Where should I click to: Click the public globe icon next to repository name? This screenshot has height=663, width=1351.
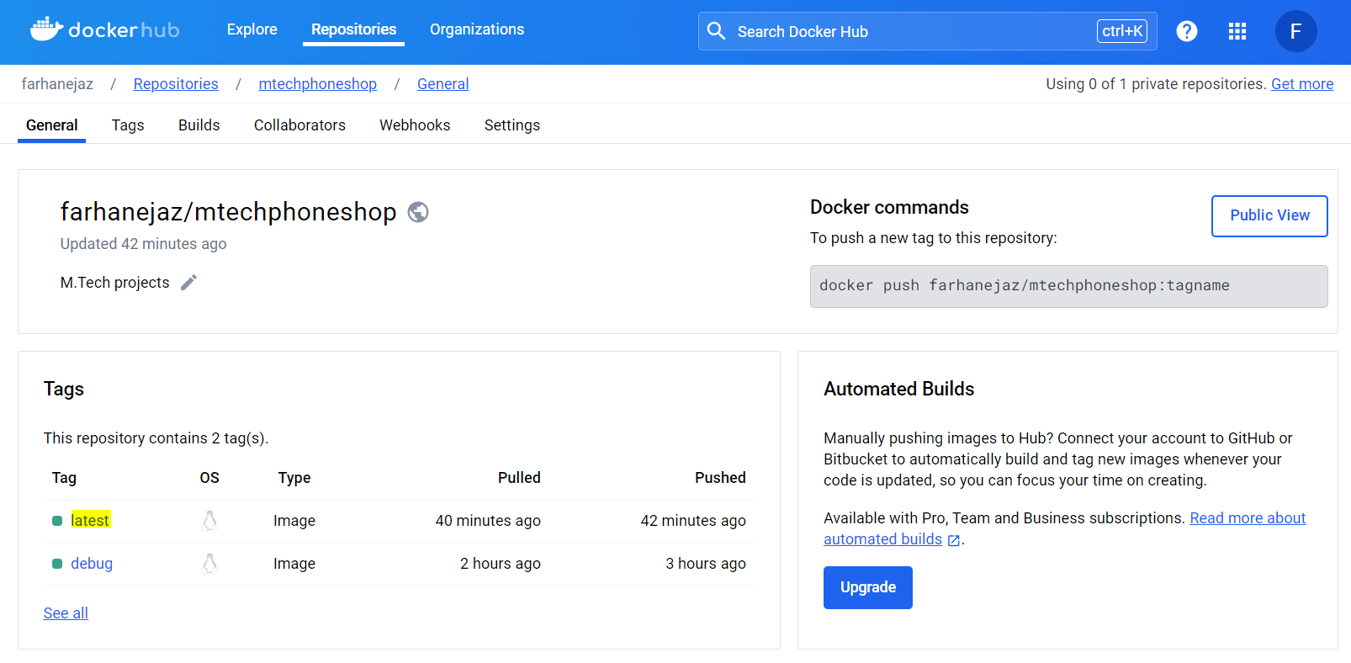point(418,212)
